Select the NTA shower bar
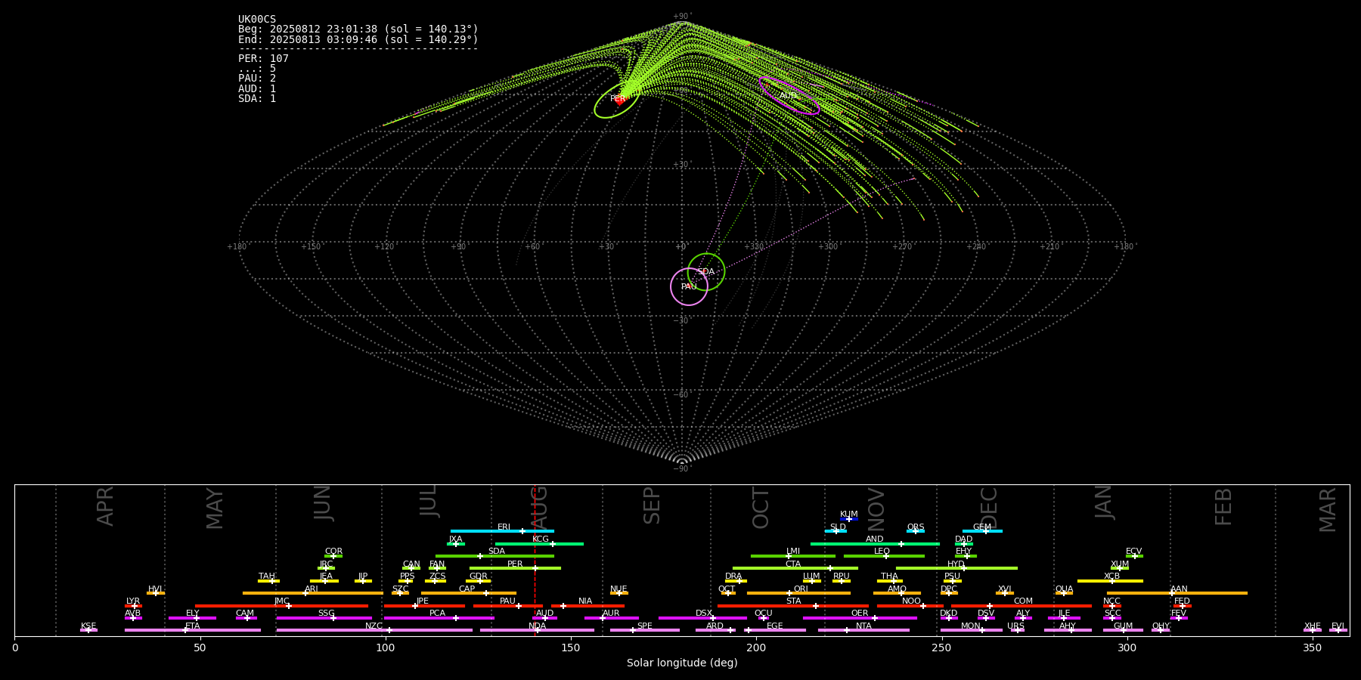 [863, 630]
